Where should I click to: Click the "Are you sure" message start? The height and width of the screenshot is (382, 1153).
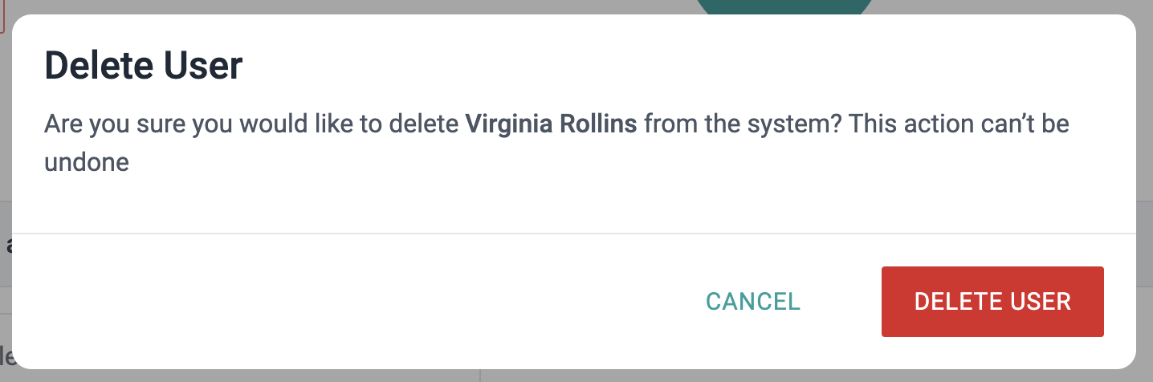[x=110, y=125]
